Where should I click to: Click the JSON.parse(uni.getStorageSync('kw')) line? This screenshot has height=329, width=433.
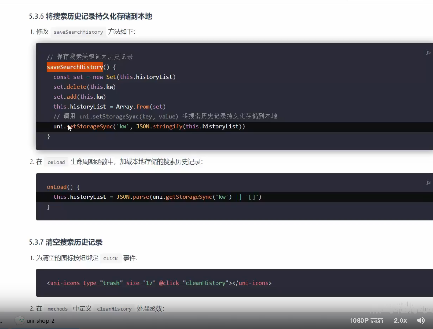click(x=157, y=197)
